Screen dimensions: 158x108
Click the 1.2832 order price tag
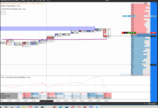point(153,16)
